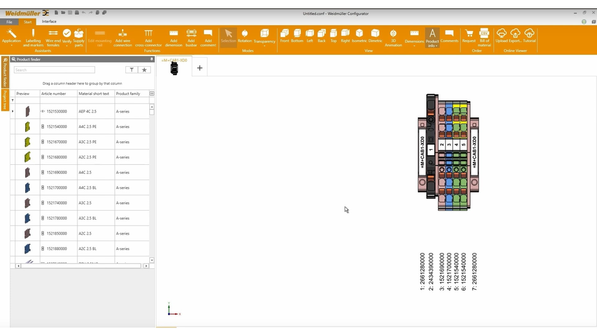Start the 3D Animation
The height and width of the screenshot is (336, 597).
click(x=393, y=37)
